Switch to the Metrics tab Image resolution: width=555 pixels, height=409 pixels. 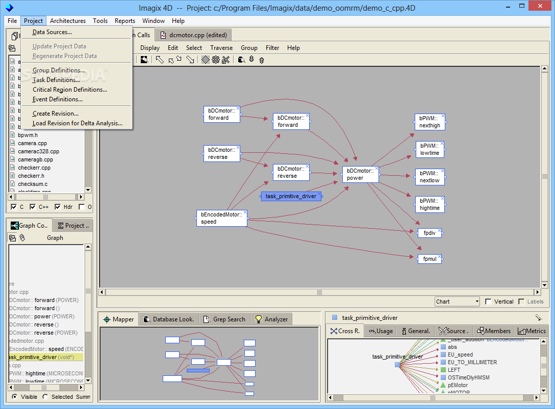pyautogui.click(x=532, y=331)
